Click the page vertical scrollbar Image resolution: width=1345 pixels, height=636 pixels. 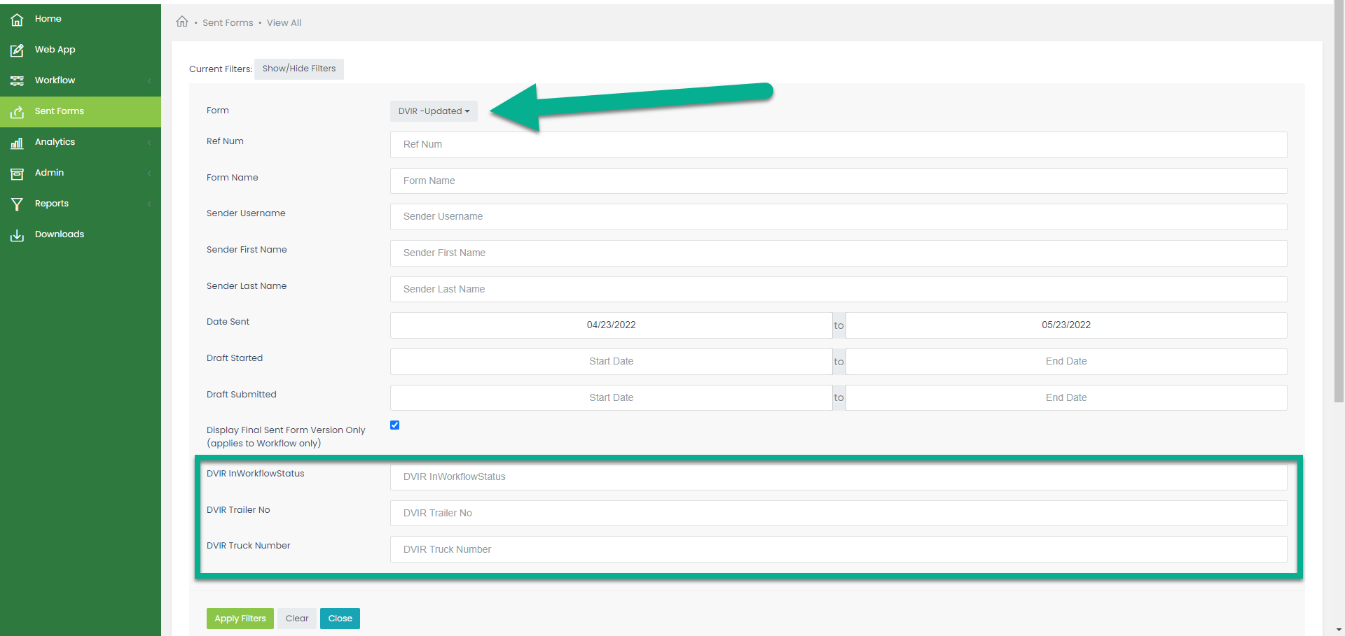pyautogui.click(x=1339, y=210)
